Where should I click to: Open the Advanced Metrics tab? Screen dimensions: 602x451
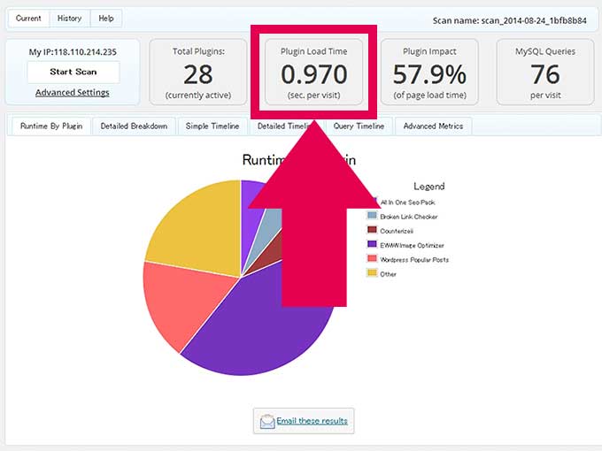point(433,126)
